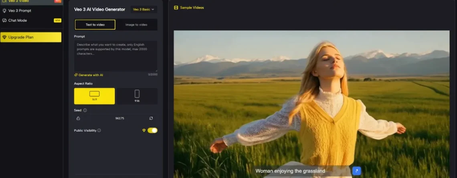Click the Chat Mode speech bubble icon
The height and width of the screenshot is (178, 457).
pyautogui.click(x=4, y=20)
